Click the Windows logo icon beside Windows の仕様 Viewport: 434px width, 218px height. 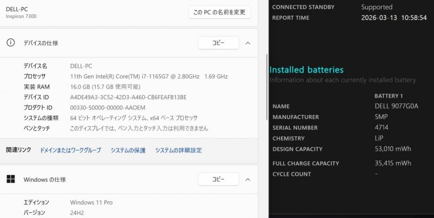[11, 179]
